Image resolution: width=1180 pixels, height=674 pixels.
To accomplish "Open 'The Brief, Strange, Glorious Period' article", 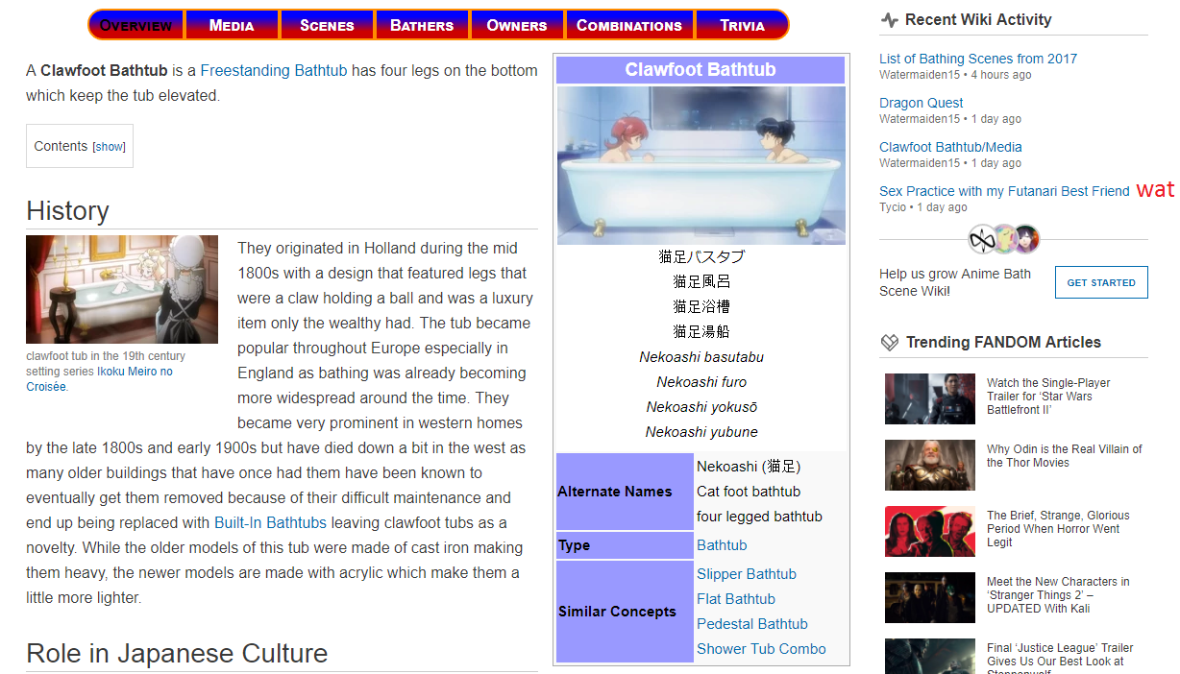I will [x=1058, y=529].
